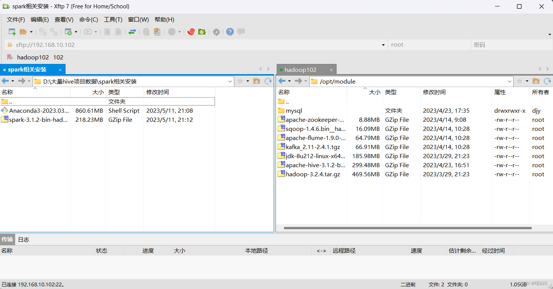Screen dimensions: 553x289
Task: Go back in the local pane
Action: [5, 81]
